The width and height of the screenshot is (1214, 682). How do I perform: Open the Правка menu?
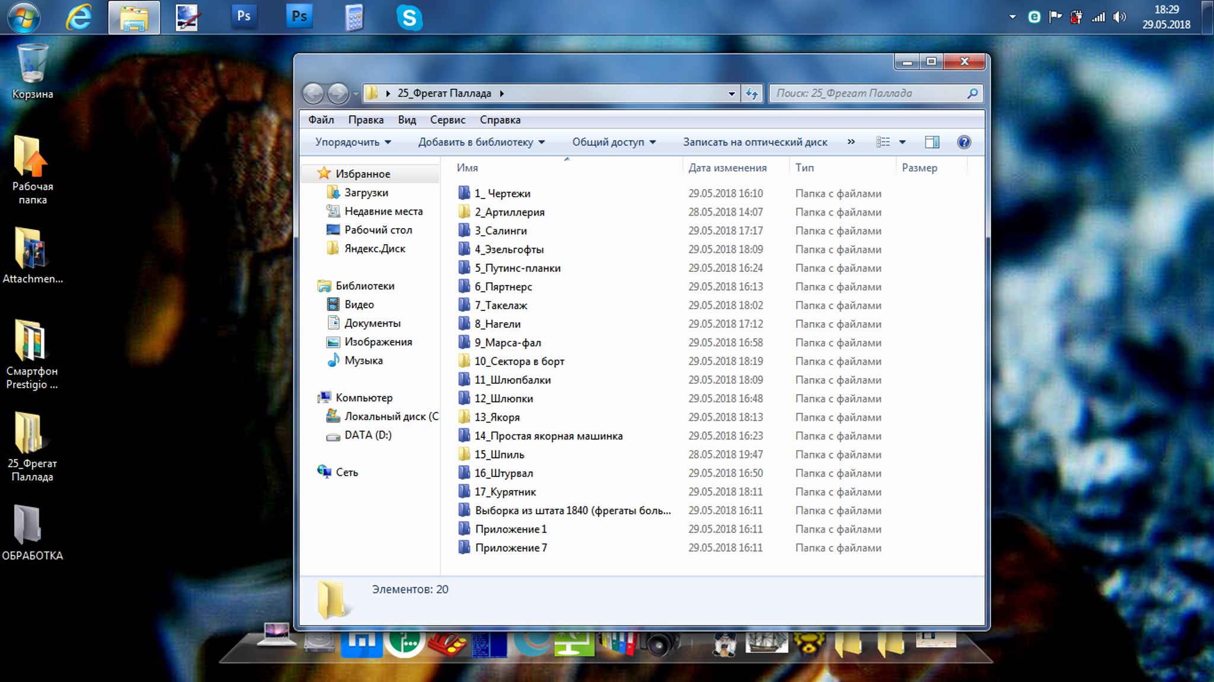pyautogui.click(x=366, y=120)
